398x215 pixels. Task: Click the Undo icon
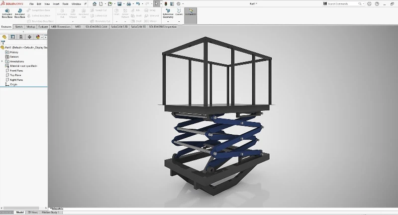[138, 4]
